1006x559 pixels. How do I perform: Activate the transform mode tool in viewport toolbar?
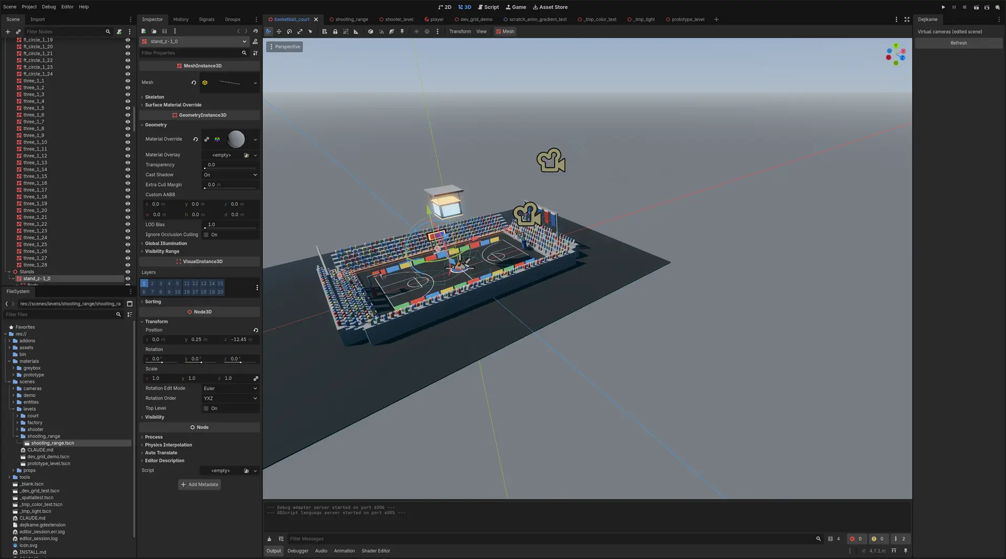pos(268,31)
